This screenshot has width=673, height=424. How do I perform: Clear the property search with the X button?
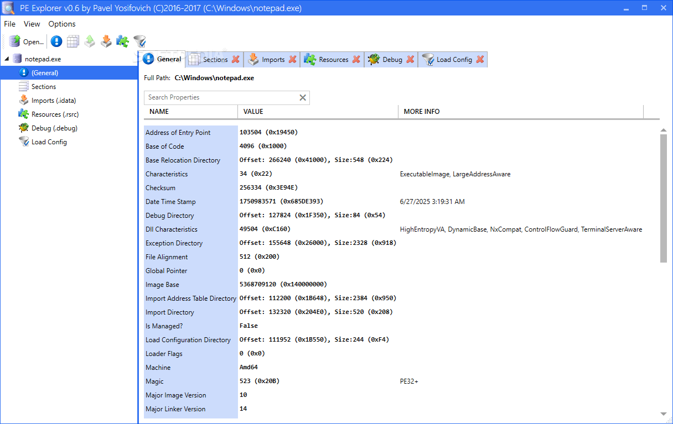click(303, 97)
